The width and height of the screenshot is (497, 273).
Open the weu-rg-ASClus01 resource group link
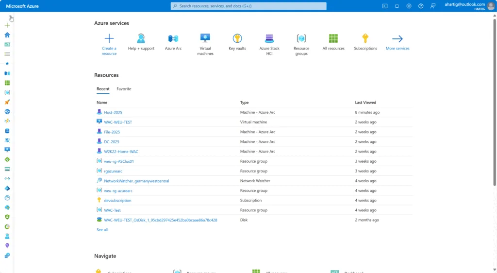click(x=119, y=161)
